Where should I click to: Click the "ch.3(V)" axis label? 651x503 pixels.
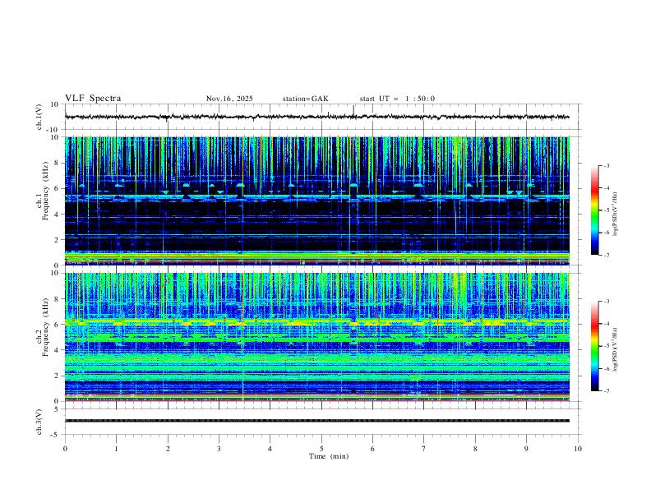tap(39, 422)
